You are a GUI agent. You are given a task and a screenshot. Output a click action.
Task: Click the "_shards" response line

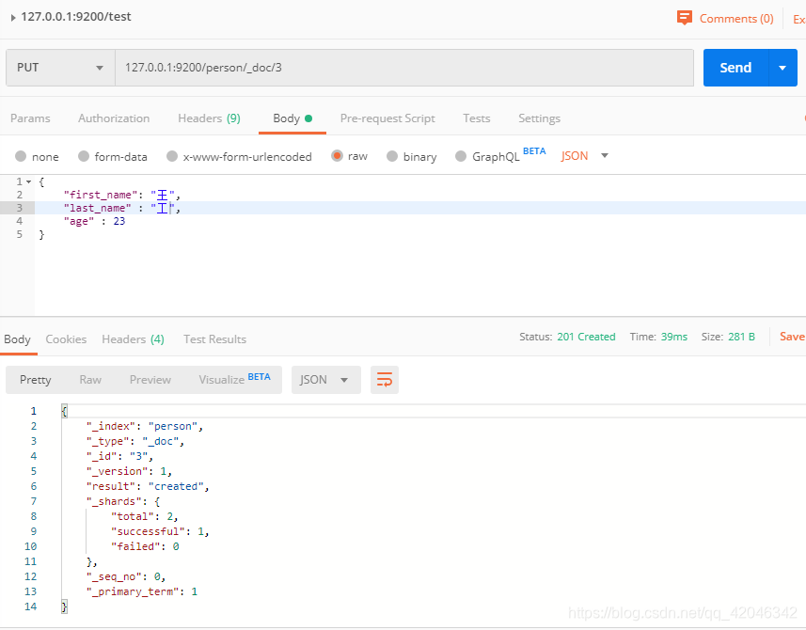pos(123,501)
